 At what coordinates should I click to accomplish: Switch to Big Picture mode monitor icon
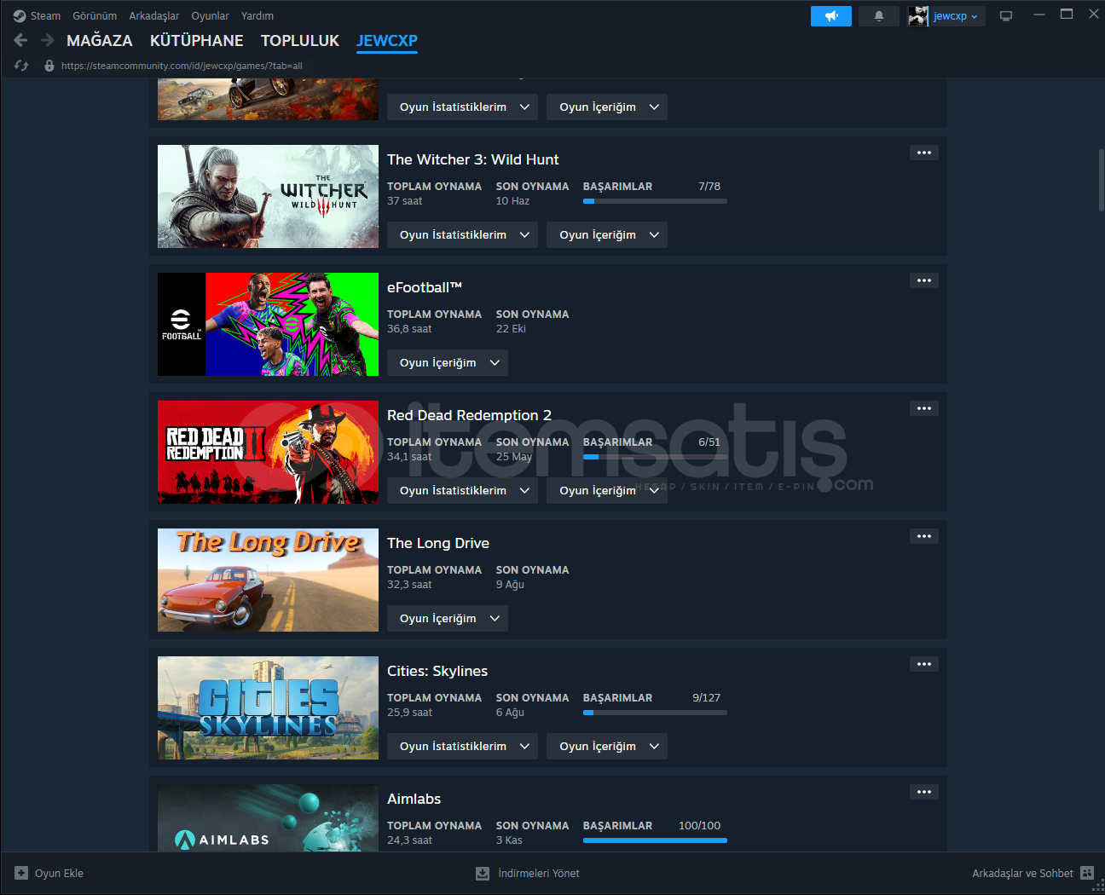tap(1006, 16)
